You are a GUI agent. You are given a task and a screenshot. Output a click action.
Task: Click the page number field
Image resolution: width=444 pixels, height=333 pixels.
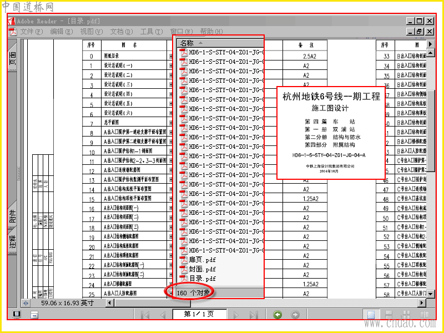coord(199,314)
